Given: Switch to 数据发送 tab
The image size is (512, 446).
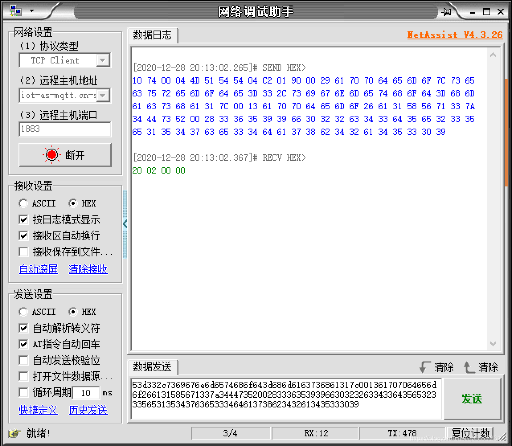Looking at the screenshot, I should click(152, 367).
